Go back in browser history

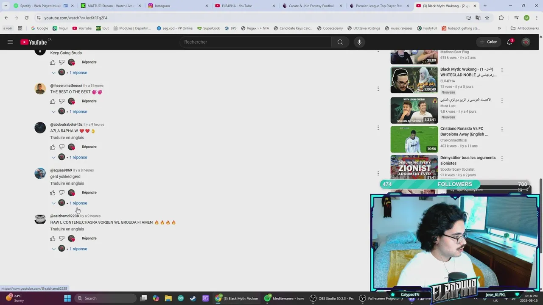pos(6,18)
